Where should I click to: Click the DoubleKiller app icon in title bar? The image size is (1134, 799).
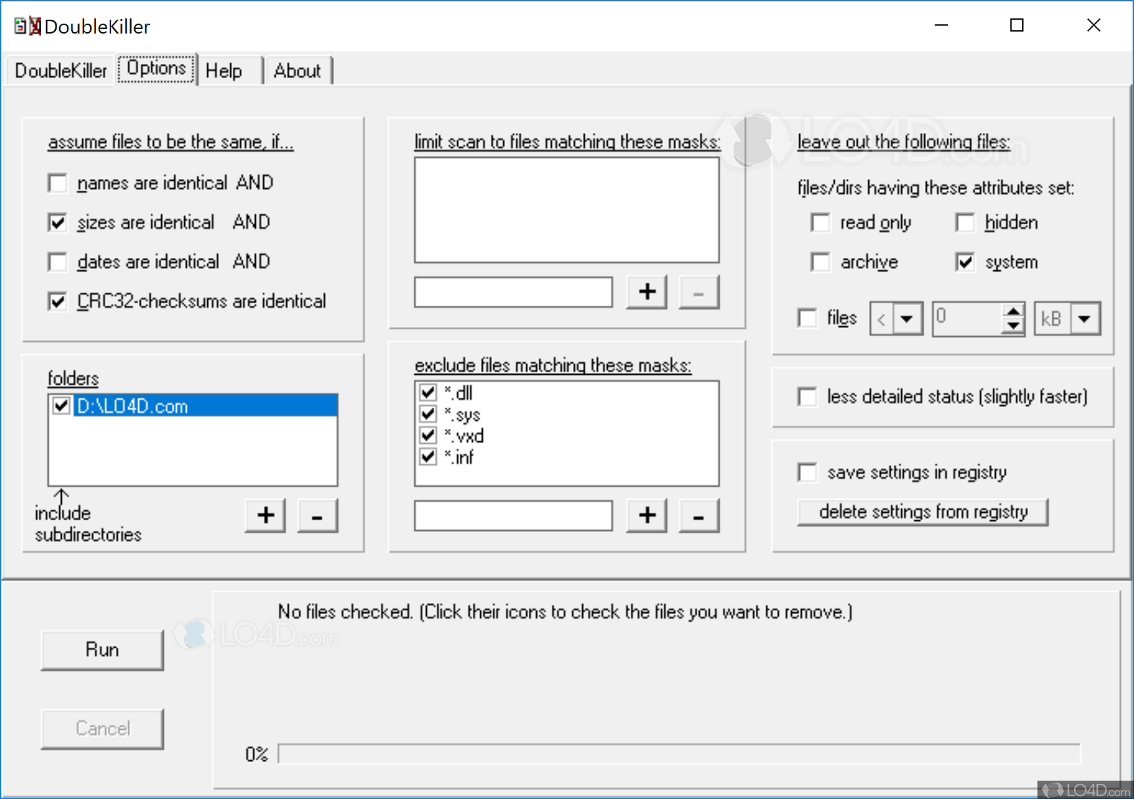(28, 26)
